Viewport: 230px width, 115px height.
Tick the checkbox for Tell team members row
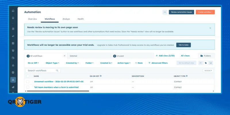28,87
